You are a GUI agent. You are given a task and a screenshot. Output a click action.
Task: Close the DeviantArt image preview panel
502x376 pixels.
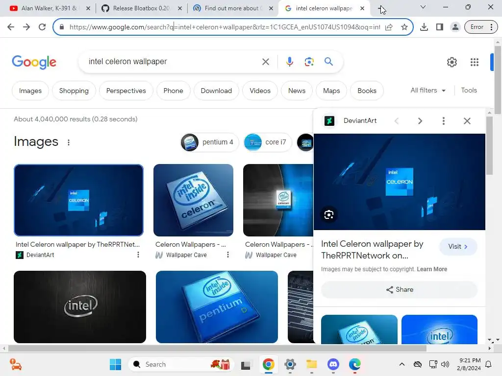click(x=467, y=121)
